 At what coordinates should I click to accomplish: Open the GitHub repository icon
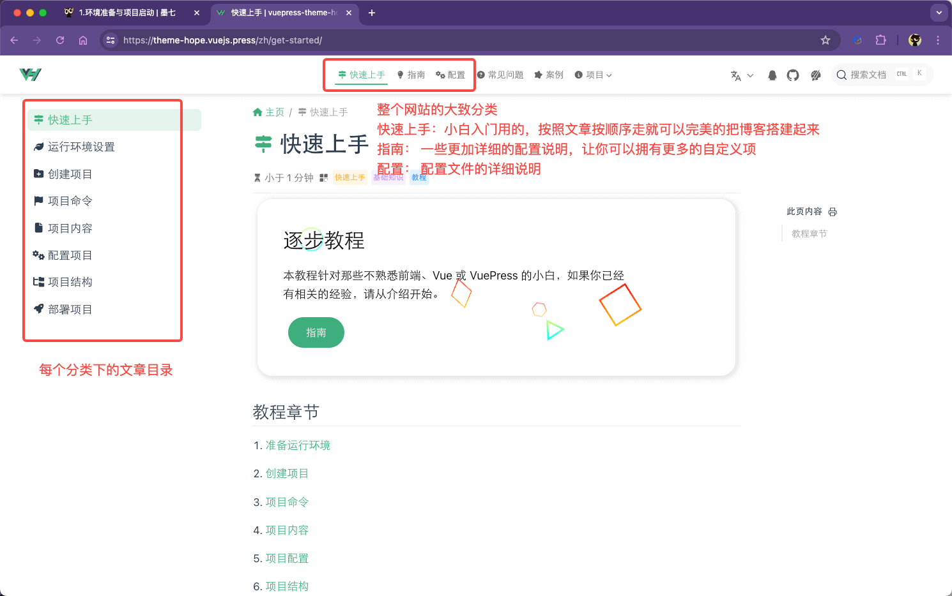(x=793, y=75)
